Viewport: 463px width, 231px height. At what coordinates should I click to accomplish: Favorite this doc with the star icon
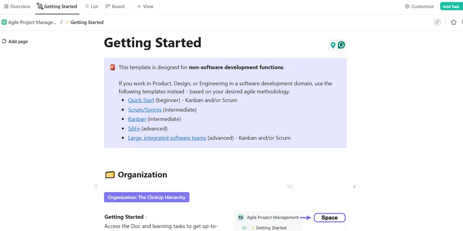(x=454, y=22)
